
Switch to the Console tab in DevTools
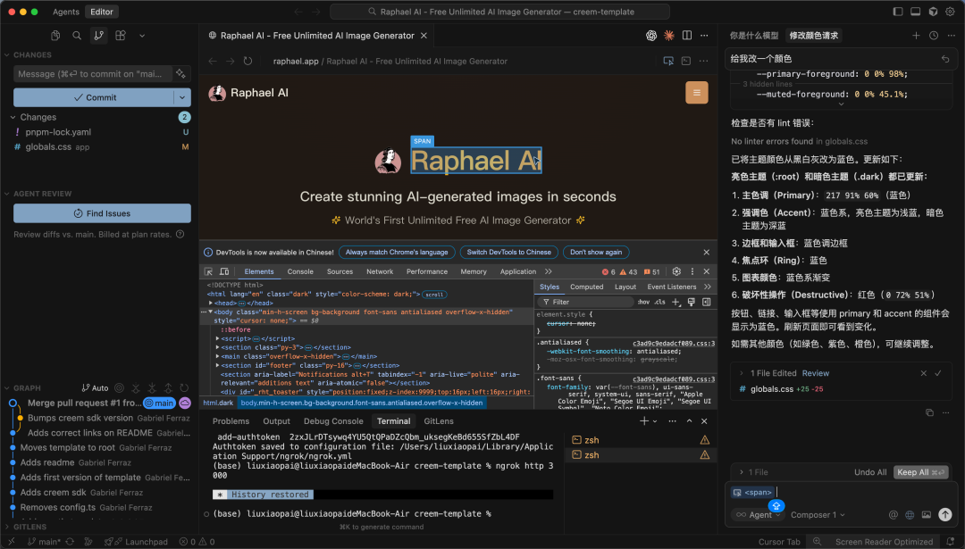301,271
